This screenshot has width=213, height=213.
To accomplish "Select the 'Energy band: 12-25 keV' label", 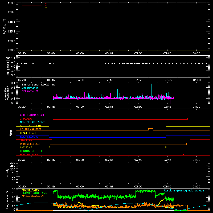I will 39,85.
